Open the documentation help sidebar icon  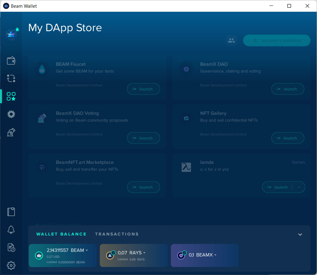[x=11, y=248]
